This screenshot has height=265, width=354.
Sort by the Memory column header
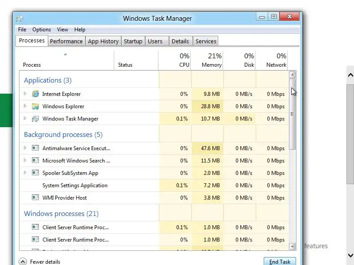207,61
